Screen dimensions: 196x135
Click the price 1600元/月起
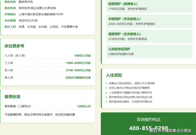[82, 56]
